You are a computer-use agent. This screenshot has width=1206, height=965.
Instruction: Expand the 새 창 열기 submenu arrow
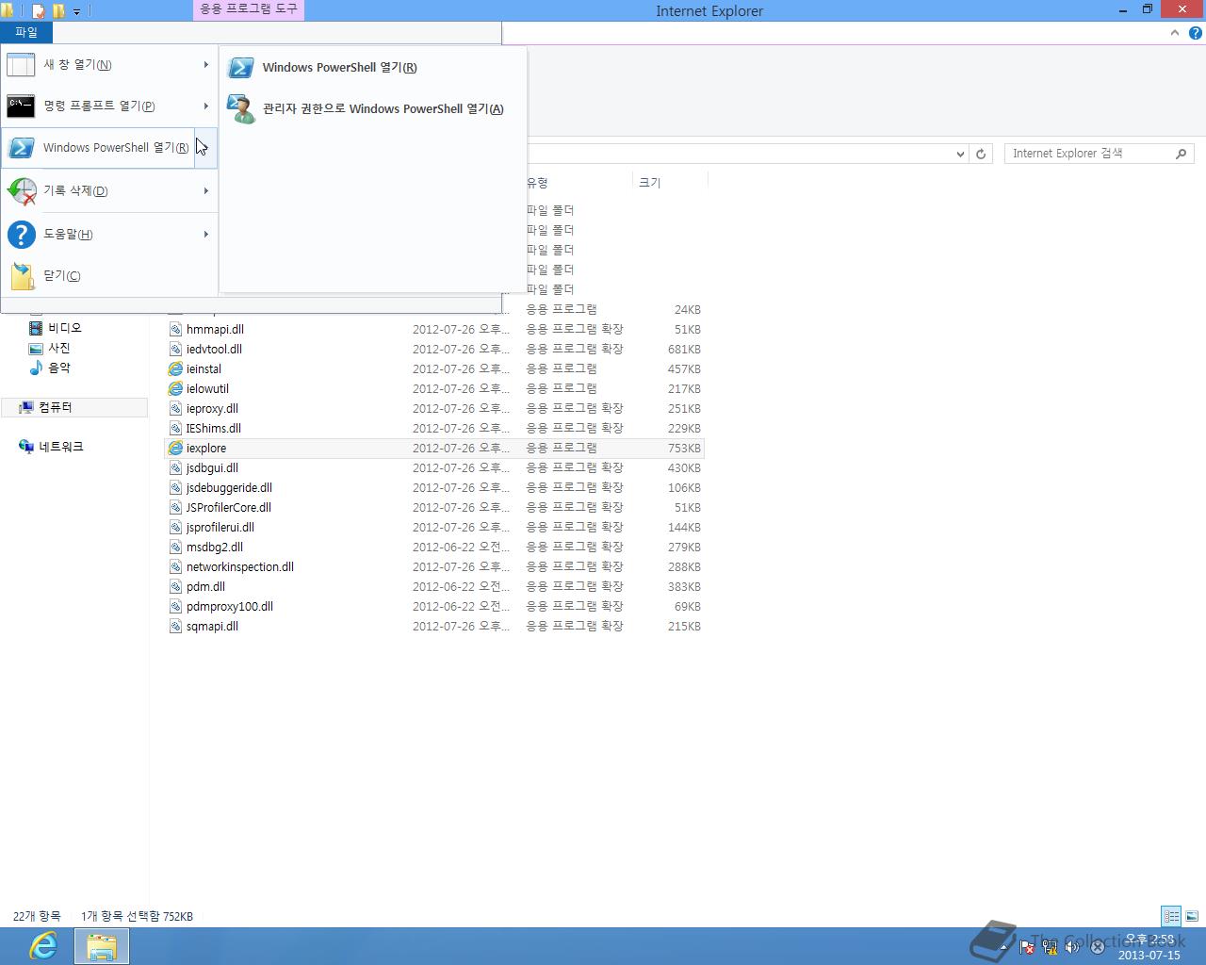(x=205, y=65)
